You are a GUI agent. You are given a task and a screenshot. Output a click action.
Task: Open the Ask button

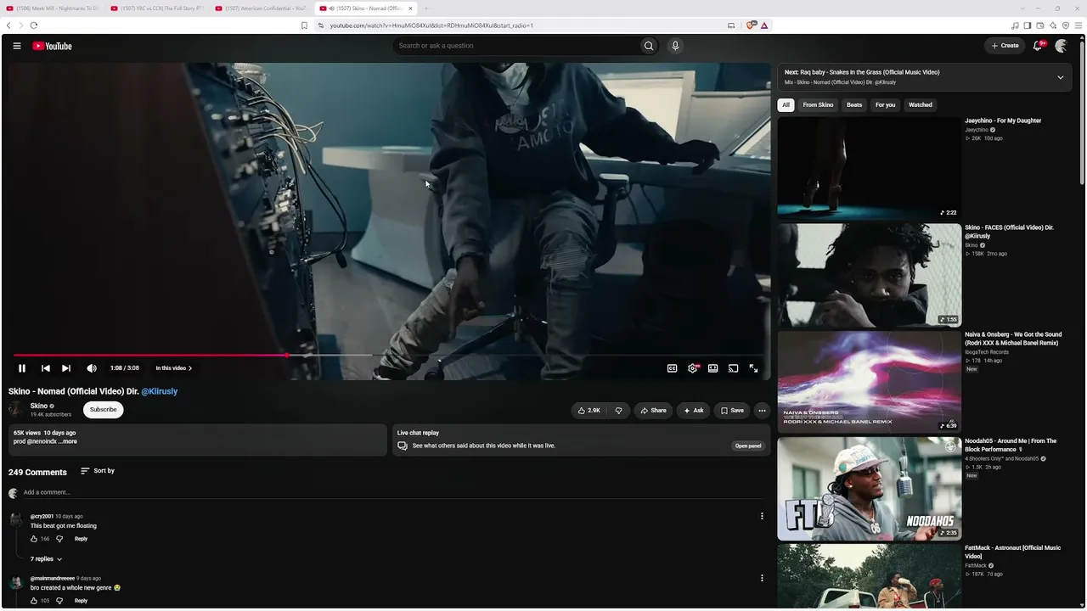tap(694, 411)
